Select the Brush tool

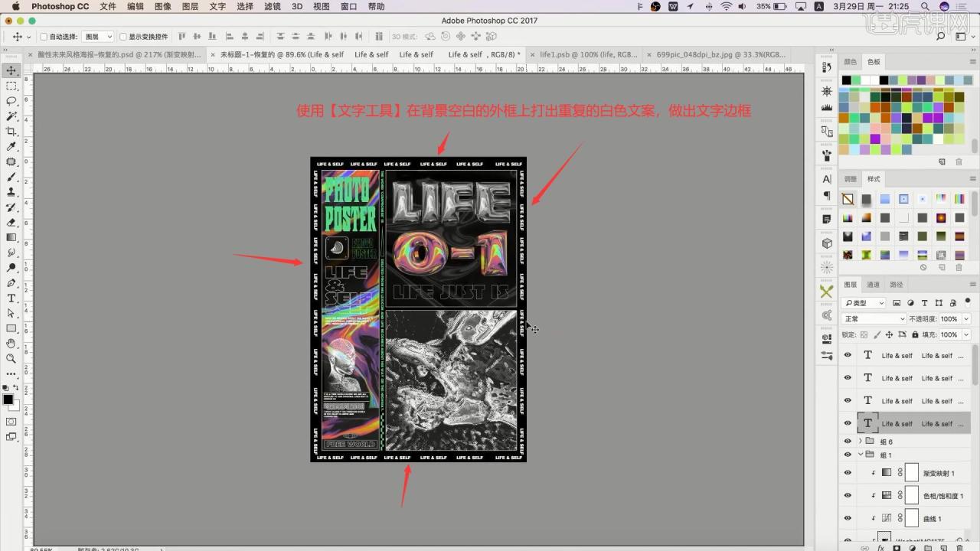[x=11, y=177]
